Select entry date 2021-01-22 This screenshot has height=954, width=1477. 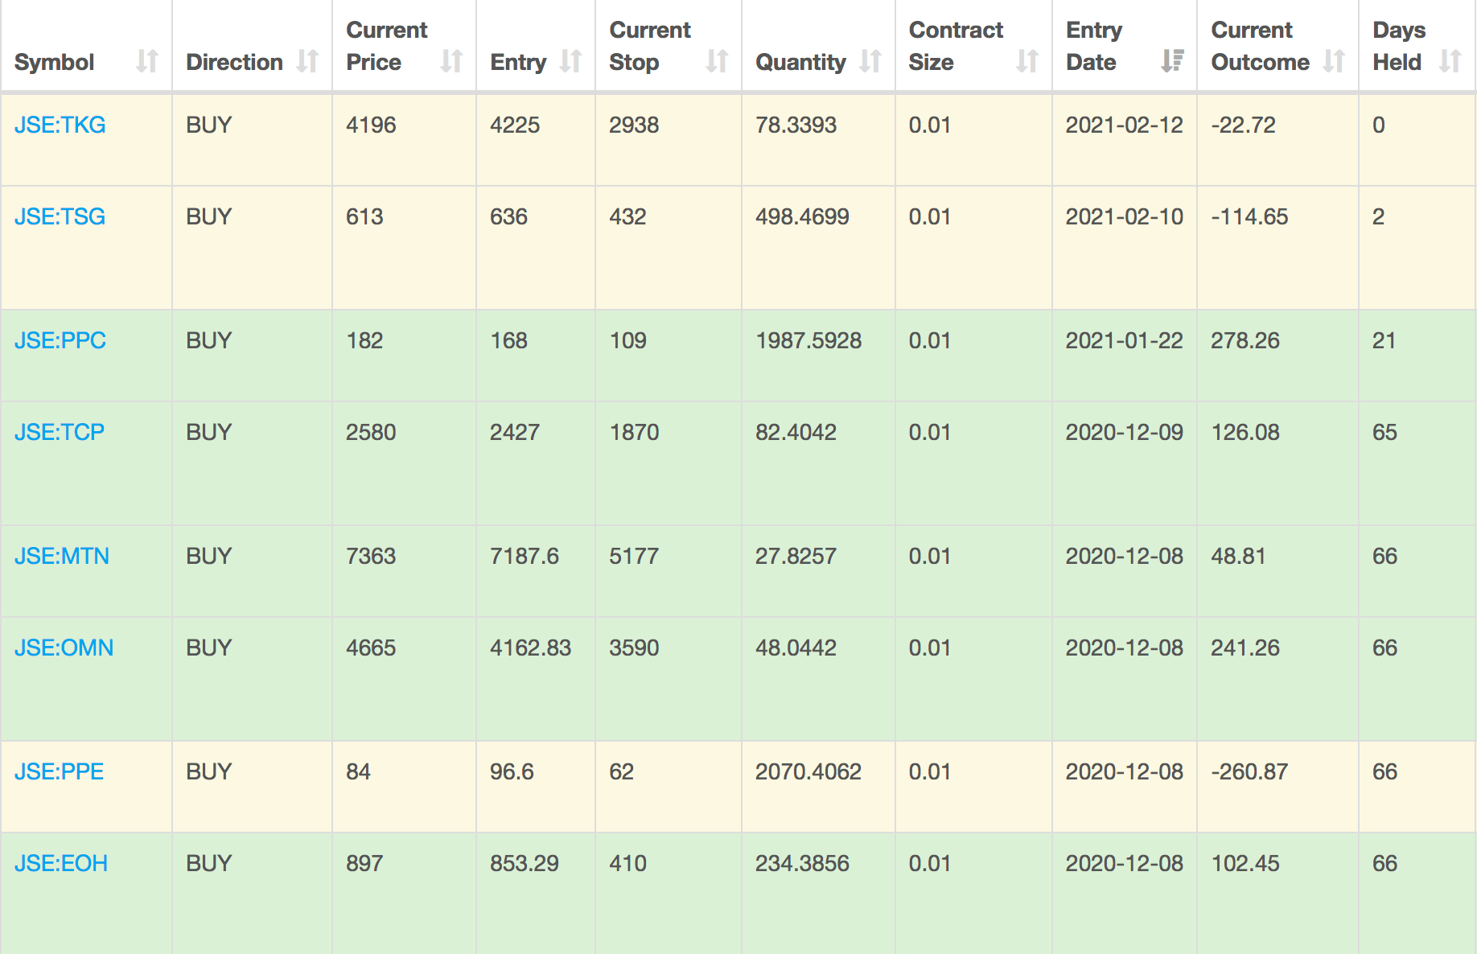point(1125,340)
